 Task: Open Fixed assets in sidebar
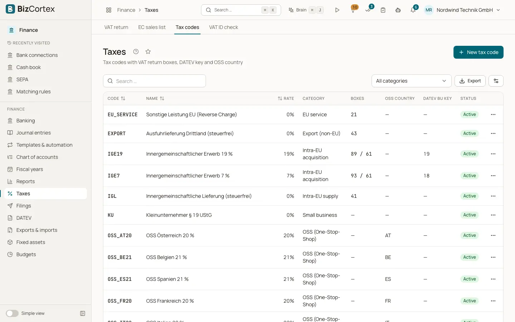[46, 242]
